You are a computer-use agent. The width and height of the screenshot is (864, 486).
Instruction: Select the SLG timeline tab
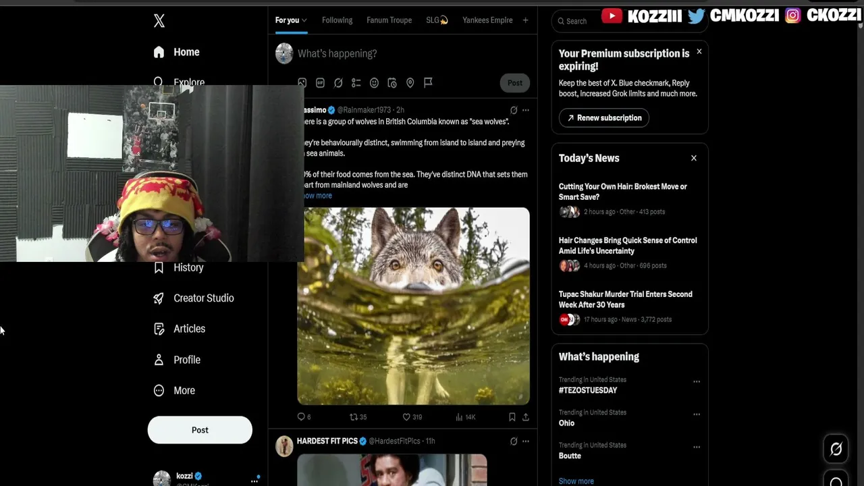437,20
